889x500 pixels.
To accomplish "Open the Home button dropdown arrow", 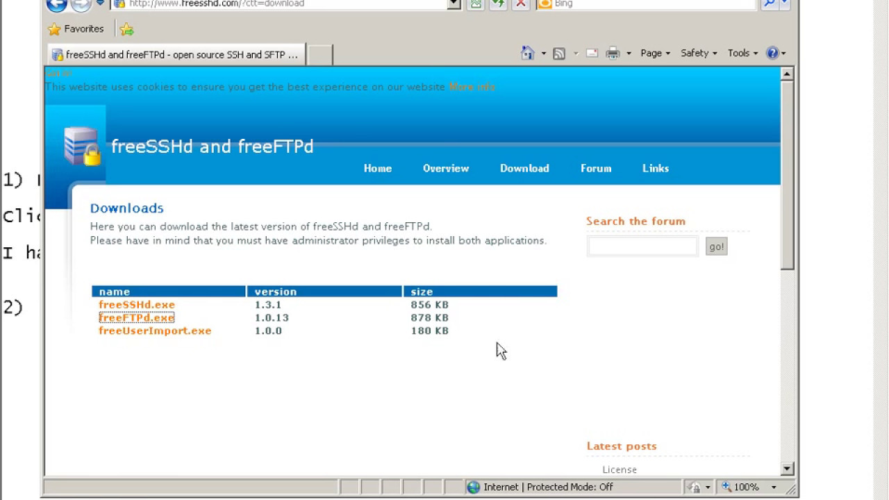I will tap(543, 53).
